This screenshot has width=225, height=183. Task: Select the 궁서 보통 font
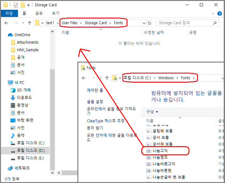point(158,137)
